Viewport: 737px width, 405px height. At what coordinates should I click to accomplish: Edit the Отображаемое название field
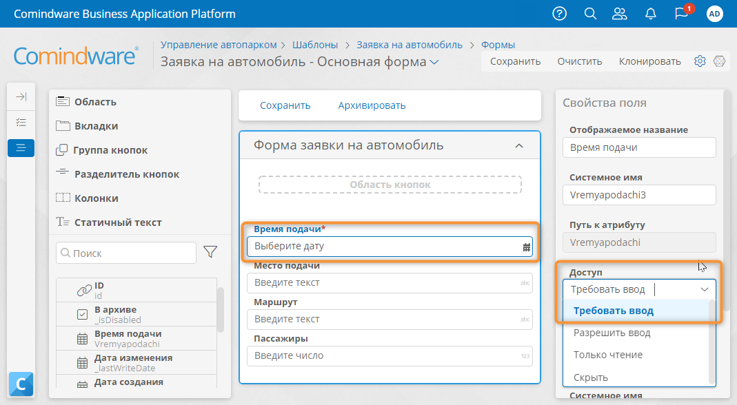tap(639, 147)
